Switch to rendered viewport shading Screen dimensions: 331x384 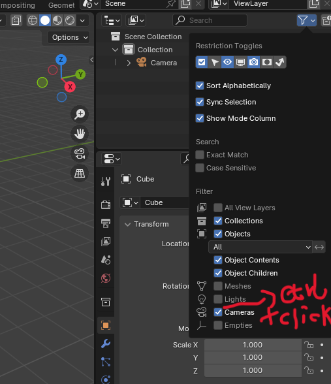(x=70, y=20)
